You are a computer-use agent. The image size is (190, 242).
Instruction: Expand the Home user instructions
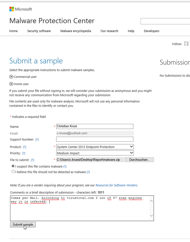click(11, 84)
